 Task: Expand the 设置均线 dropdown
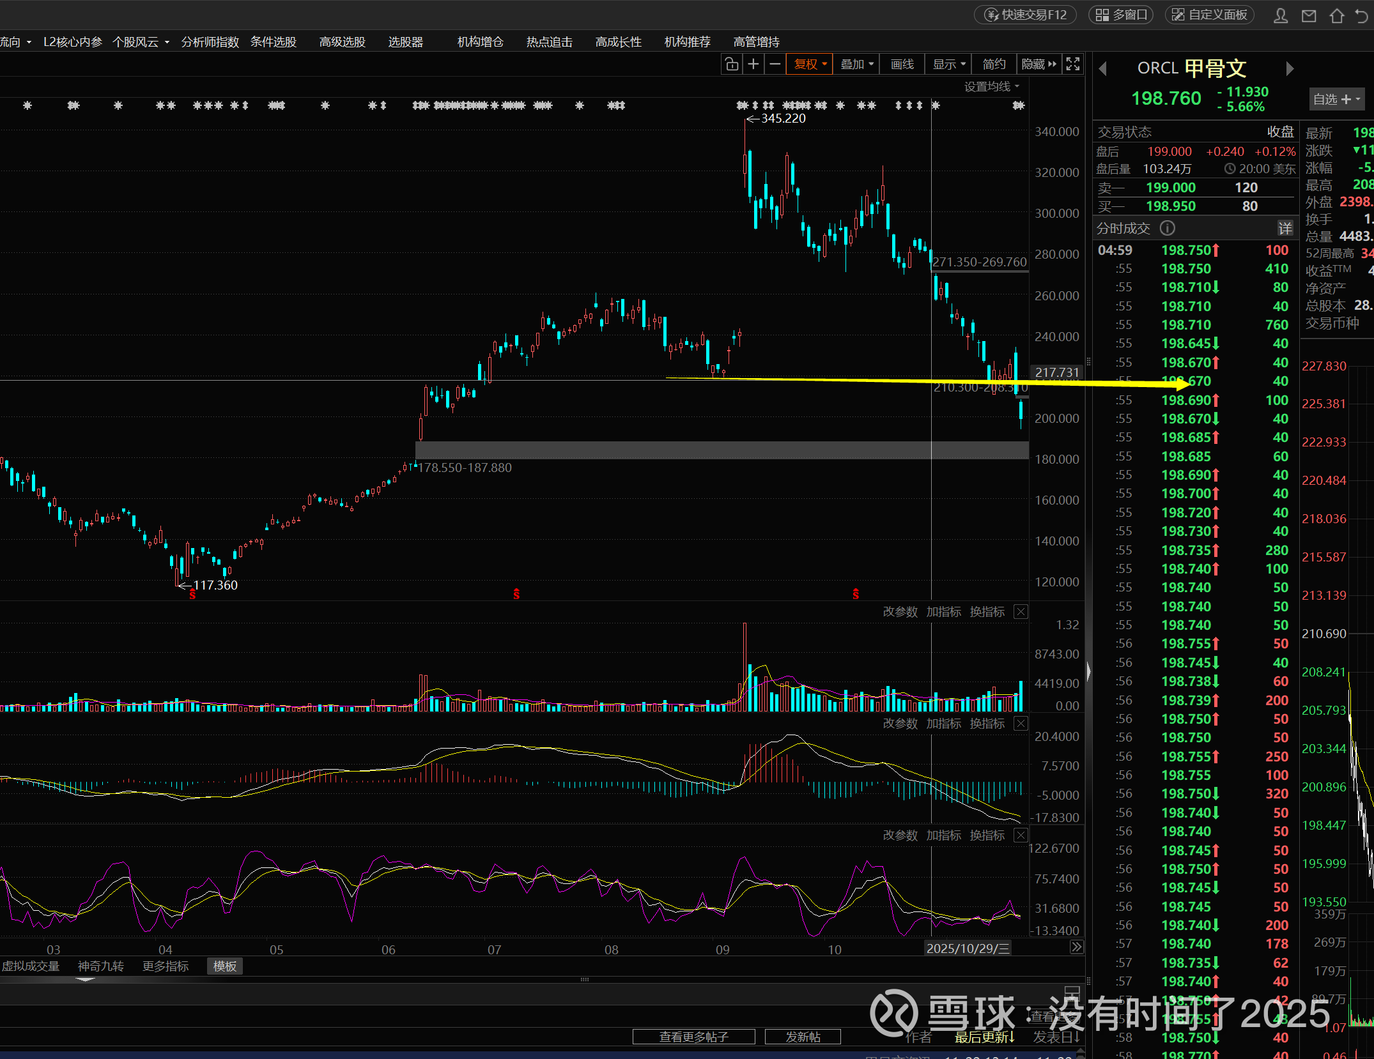point(992,86)
